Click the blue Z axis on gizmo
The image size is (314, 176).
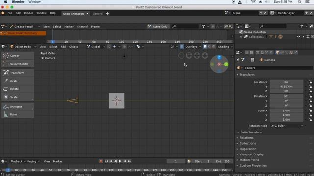219,57
